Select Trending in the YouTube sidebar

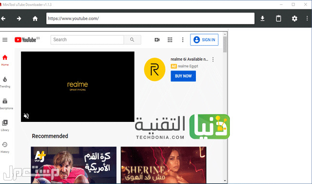coord(5,82)
